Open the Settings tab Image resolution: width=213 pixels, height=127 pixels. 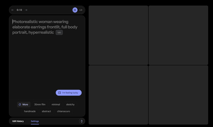35,121
